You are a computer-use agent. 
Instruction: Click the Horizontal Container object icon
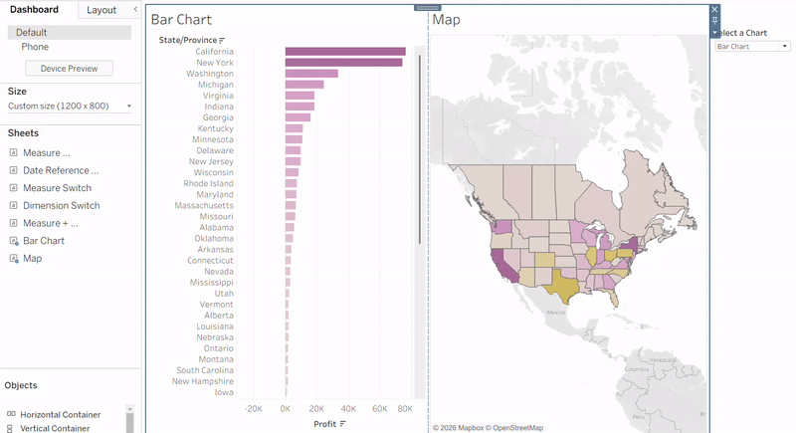(11, 414)
